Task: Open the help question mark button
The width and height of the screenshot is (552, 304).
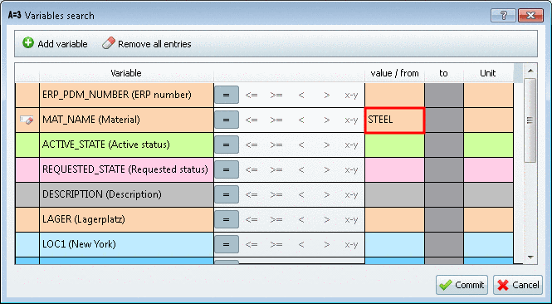Action: point(503,16)
